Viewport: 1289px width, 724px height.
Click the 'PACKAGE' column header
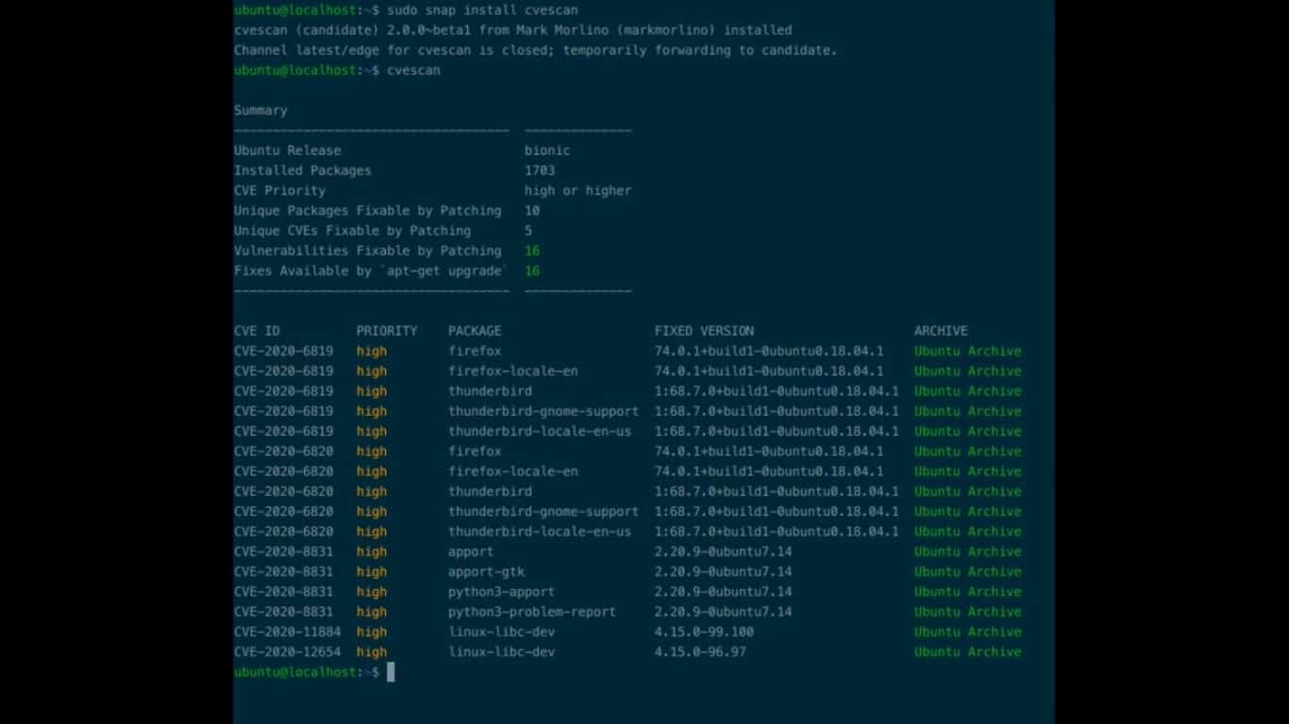pyautogui.click(x=475, y=331)
